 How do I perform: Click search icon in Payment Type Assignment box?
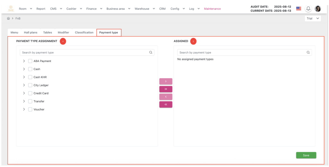pos(151,52)
